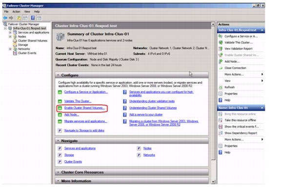
Task: Click Take this resource offline action
Action: click(240, 120)
